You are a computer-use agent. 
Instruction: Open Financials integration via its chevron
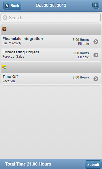[x=96, y=42]
